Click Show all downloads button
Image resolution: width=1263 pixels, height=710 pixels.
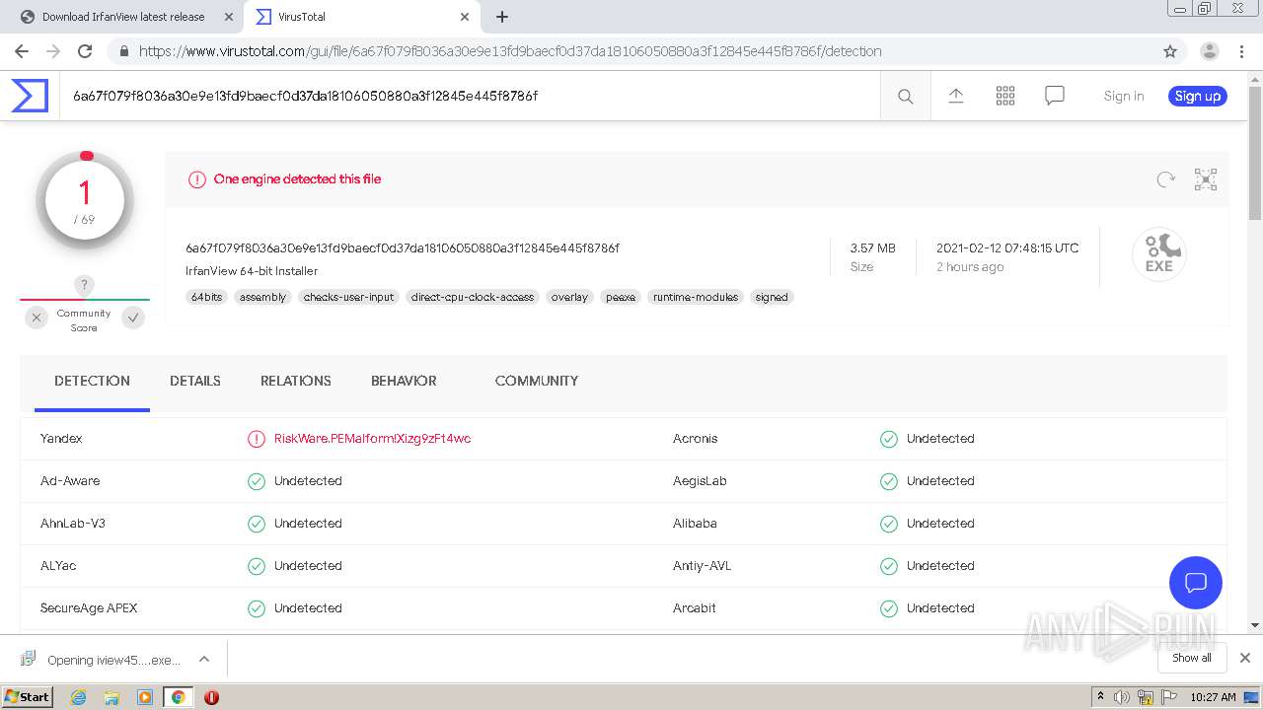click(1192, 658)
